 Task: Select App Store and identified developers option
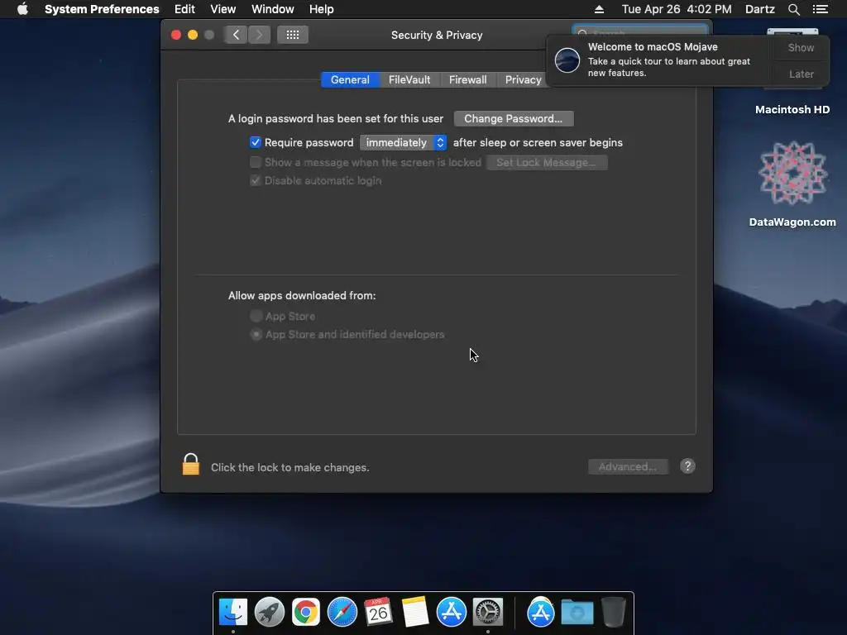pos(256,334)
